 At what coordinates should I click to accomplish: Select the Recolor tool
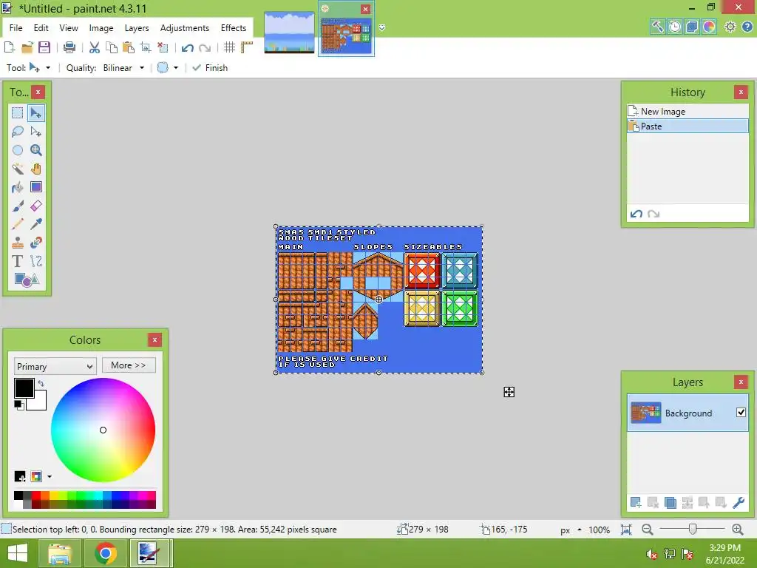pos(35,243)
